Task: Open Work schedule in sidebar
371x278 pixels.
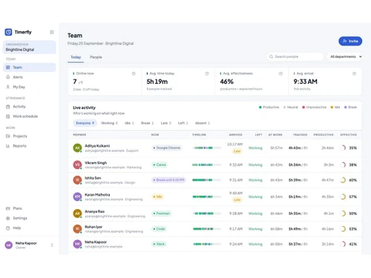Action: click(30, 116)
